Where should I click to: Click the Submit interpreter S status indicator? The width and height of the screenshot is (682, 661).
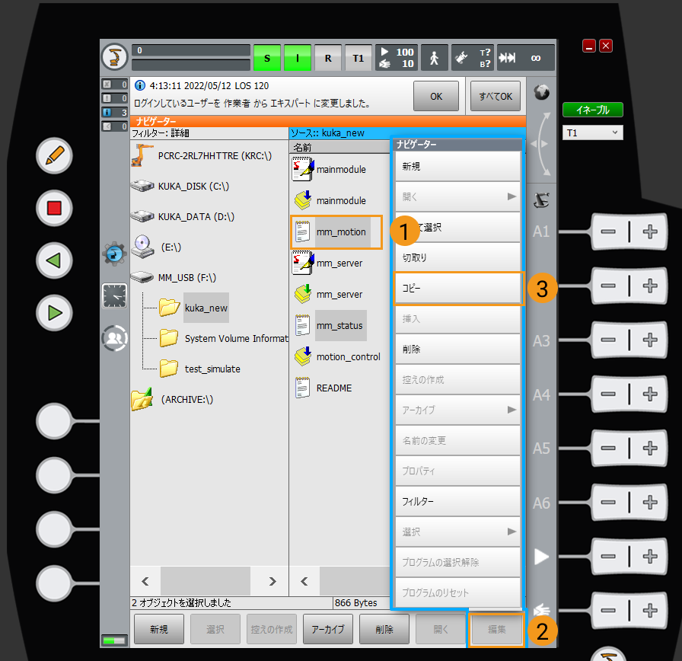[x=267, y=57]
